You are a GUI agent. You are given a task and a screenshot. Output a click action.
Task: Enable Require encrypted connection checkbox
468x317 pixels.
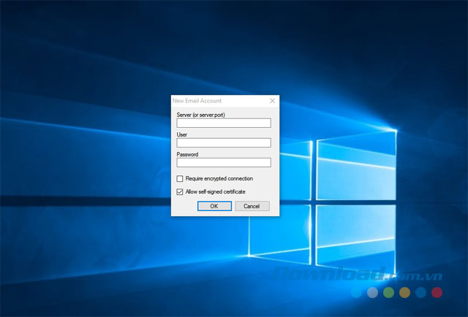[x=180, y=179]
